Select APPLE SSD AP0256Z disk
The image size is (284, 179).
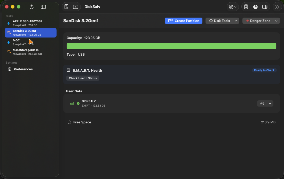(x=30, y=23)
